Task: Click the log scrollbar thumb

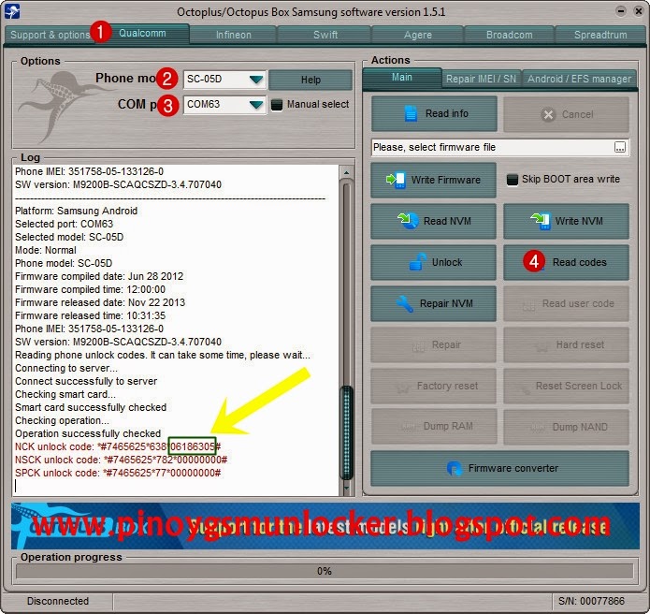Action: 346,431
